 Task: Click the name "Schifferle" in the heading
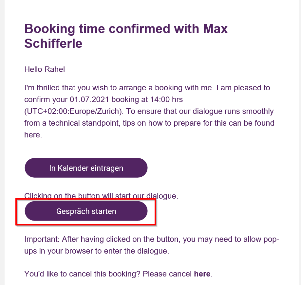pyautogui.click(x=53, y=44)
